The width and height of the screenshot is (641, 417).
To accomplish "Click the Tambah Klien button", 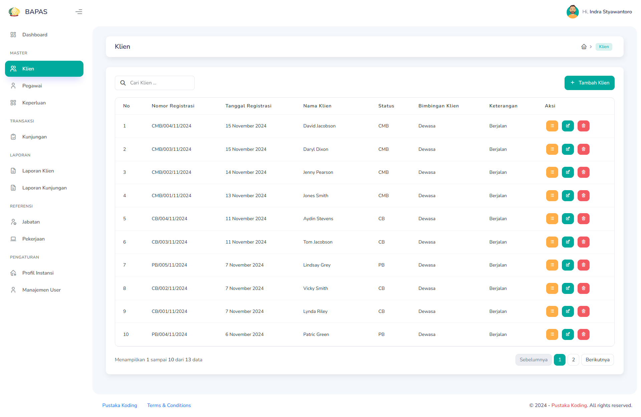I will click(x=589, y=83).
